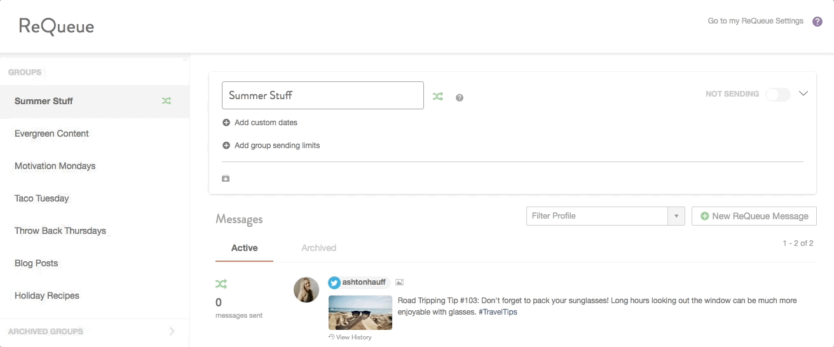
Task: Open the beach sunglasses image thumbnail
Action: (x=360, y=313)
